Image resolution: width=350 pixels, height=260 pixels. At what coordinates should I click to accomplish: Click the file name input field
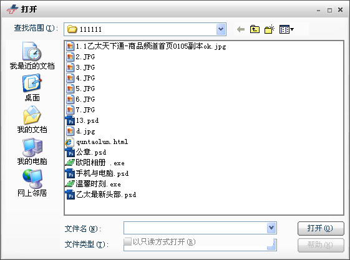[x=195, y=228]
